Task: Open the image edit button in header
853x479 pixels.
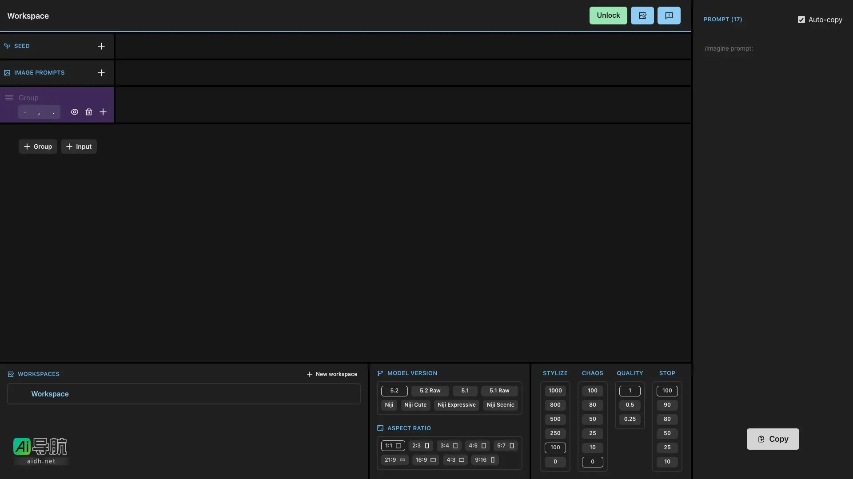Action: tap(642, 16)
